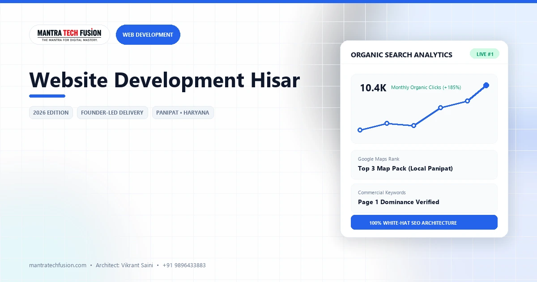Click the 100% WHITE-HAT SEO ARCHITECTURE button
537x282 pixels.
[424, 222]
